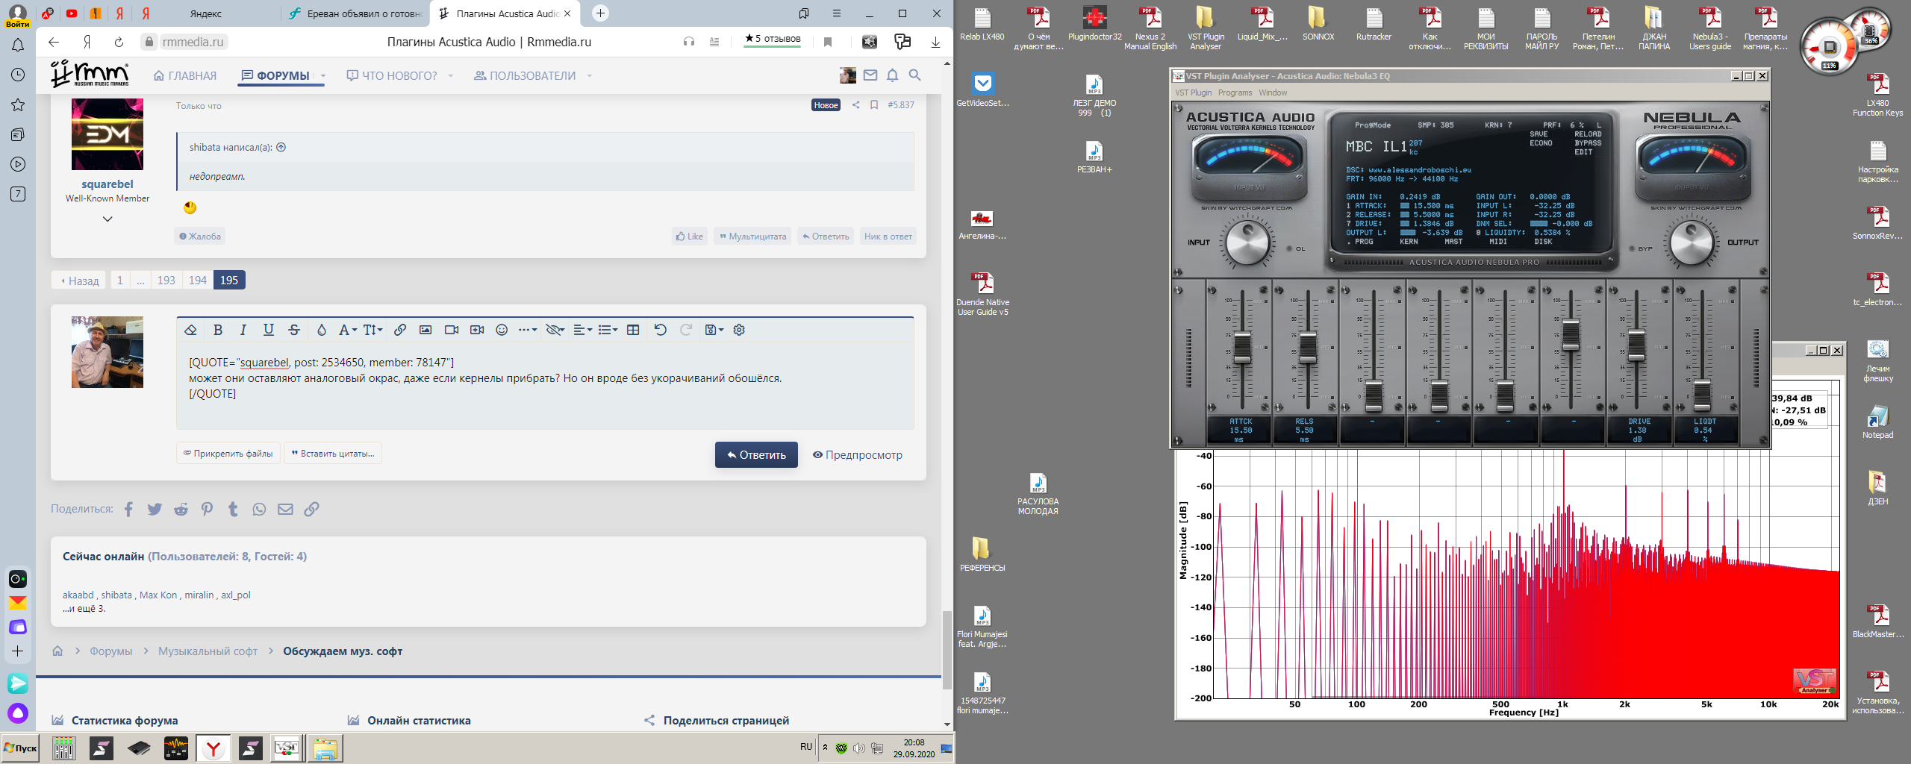Click the editor gear toggle BB-code icon
The width and height of the screenshot is (1911, 764).
[x=739, y=330]
